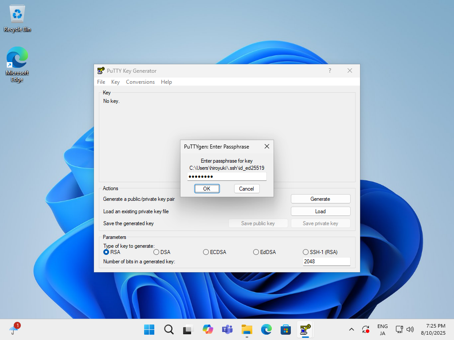Click the volume icon in the system tray
The width and height of the screenshot is (454, 340).
(x=410, y=329)
